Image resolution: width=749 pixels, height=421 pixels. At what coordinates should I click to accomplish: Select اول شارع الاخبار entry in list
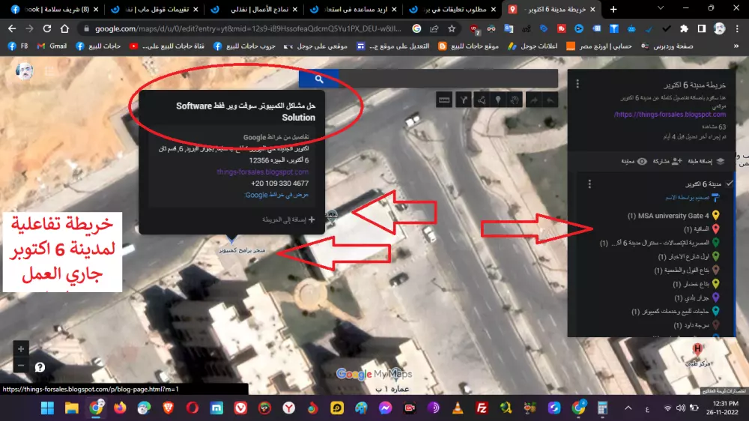[684, 257]
